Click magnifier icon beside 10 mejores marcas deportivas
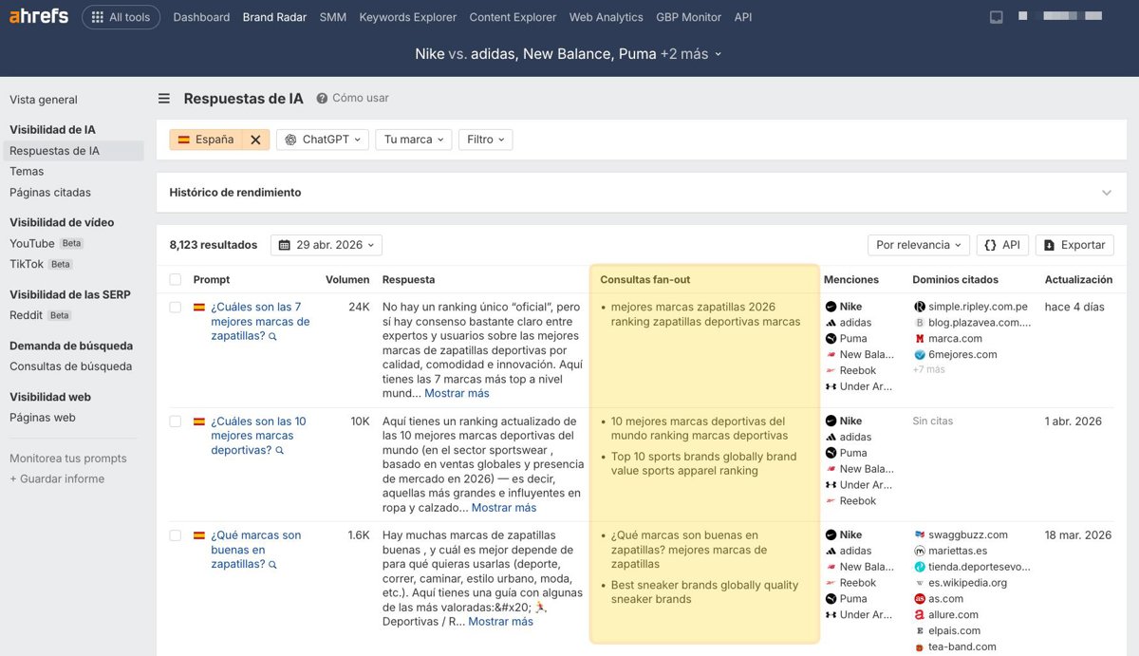 [280, 451]
